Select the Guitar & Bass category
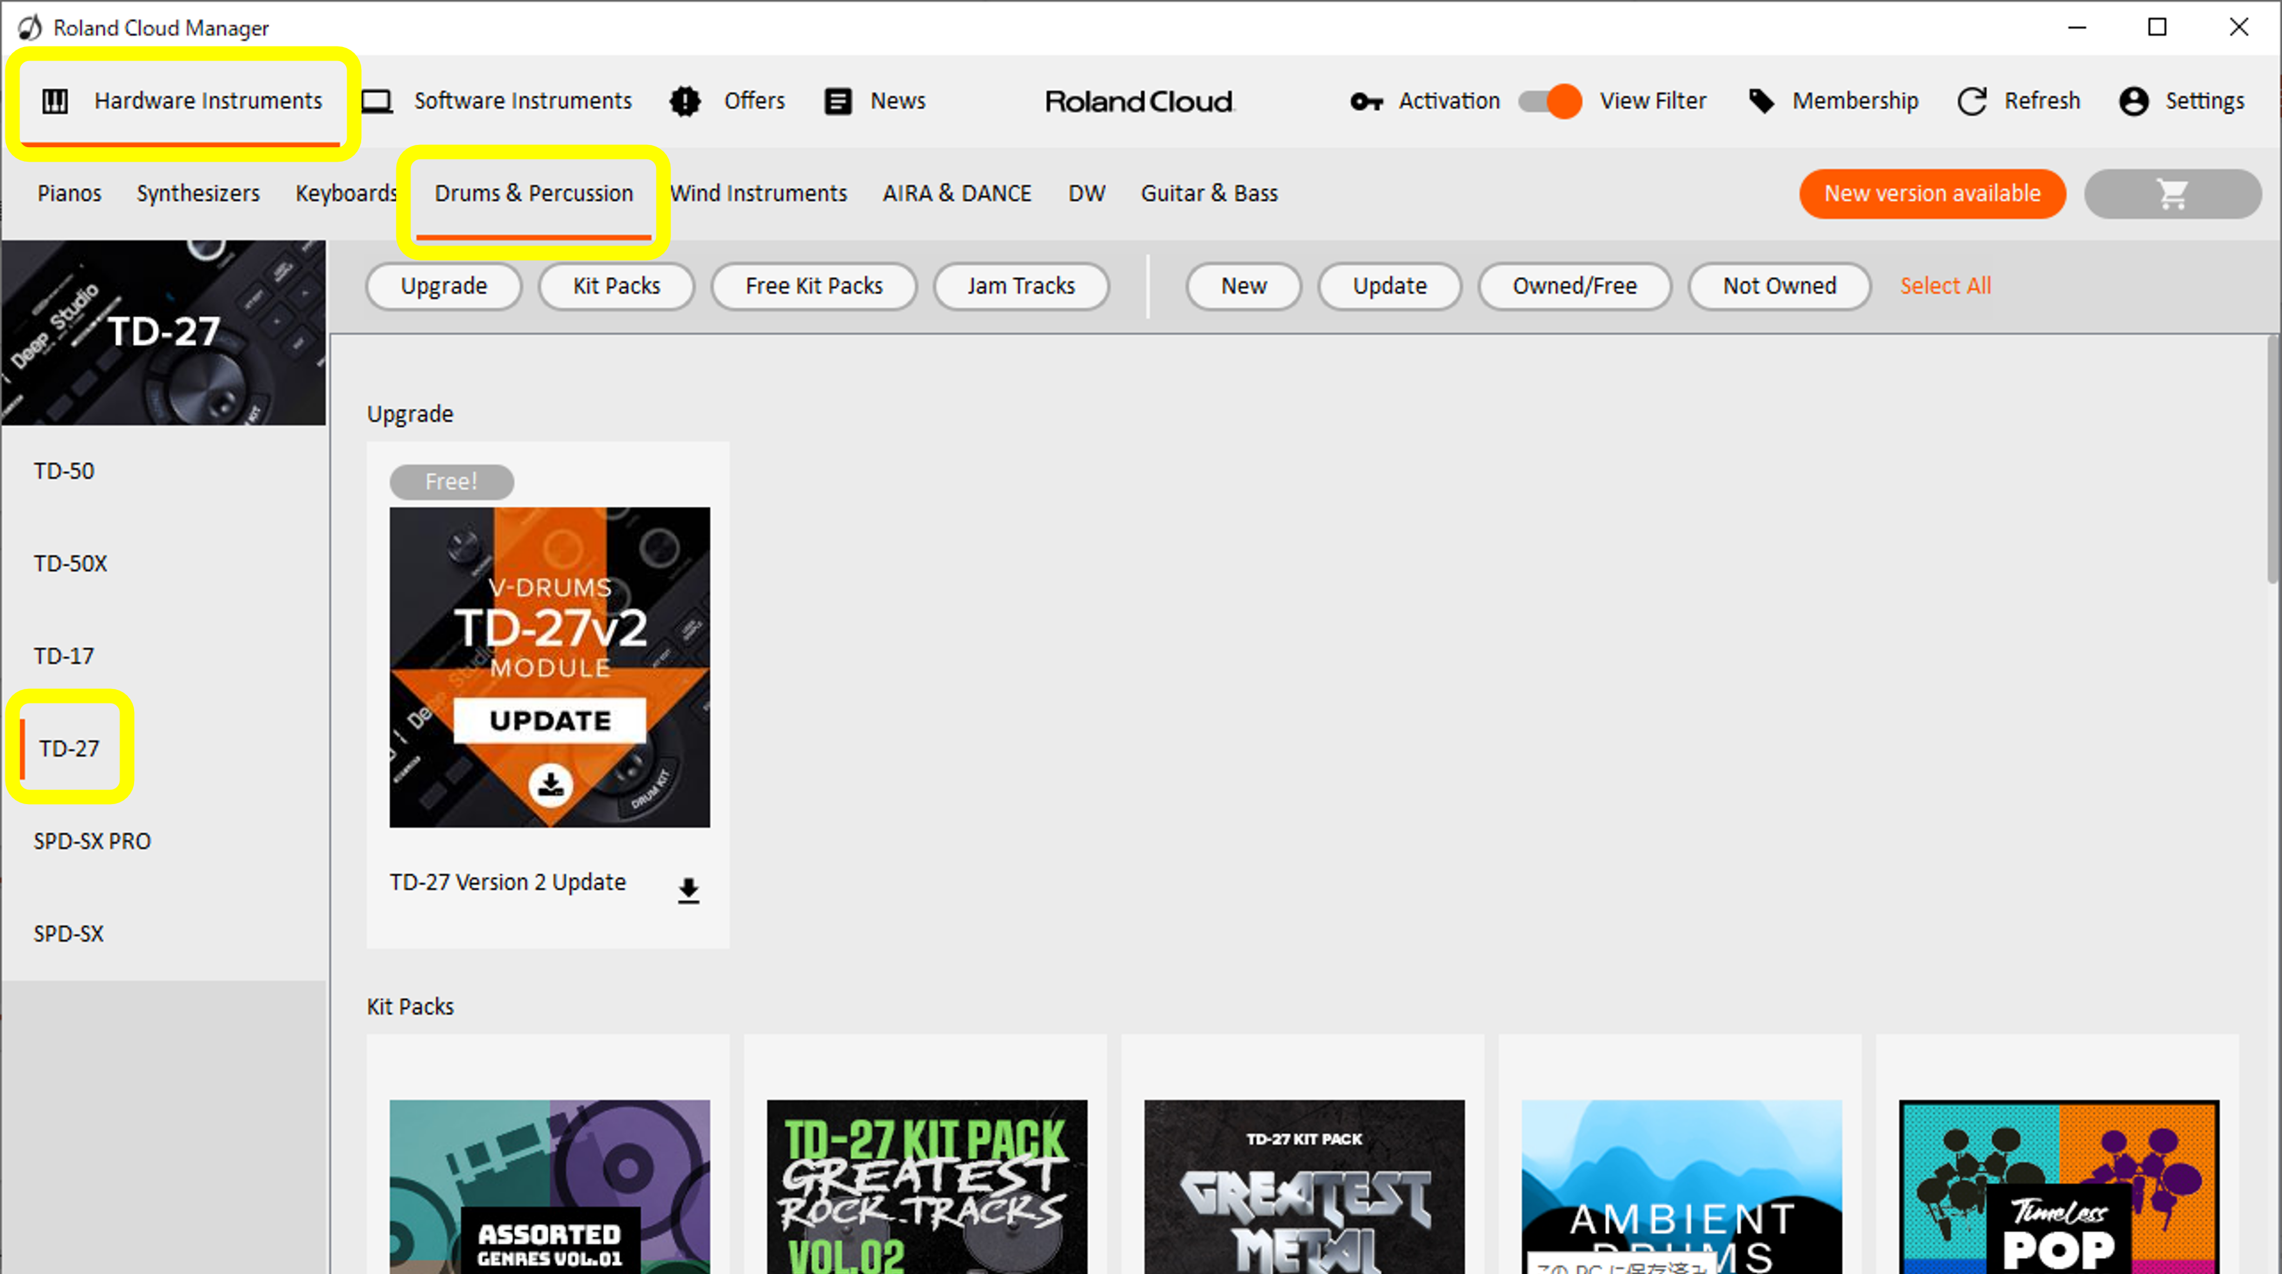Viewport: 2282px width, 1274px height. click(x=1209, y=193)
